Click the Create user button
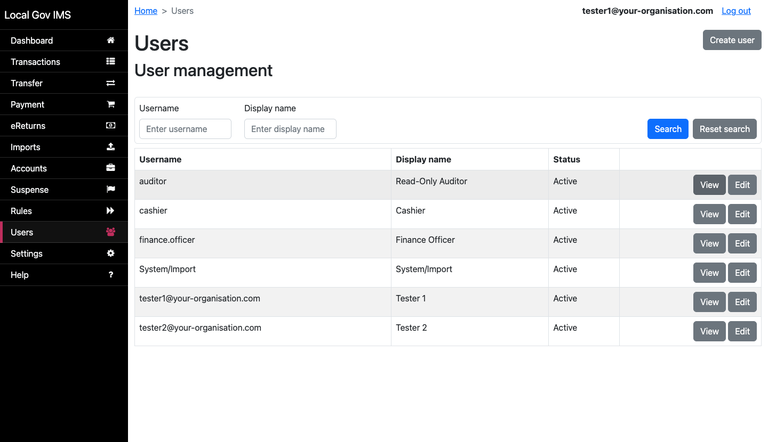768x442 pixels. tap(732, 40)
